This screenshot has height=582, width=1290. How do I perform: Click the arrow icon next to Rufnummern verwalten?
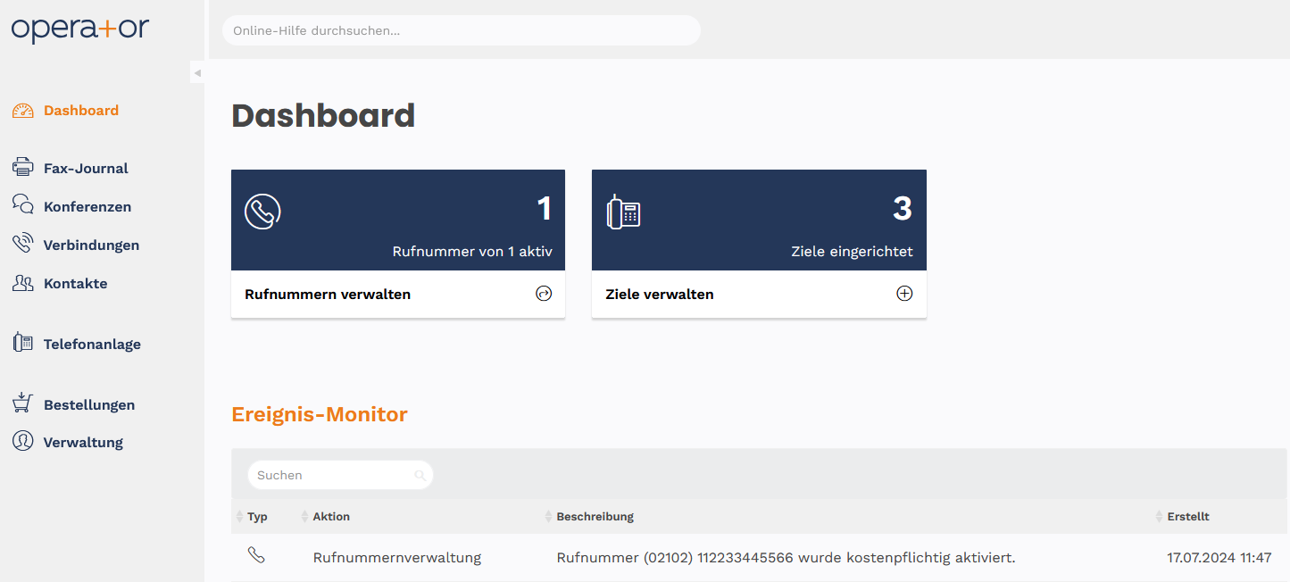pyautogui.click(x=544, y=294)
